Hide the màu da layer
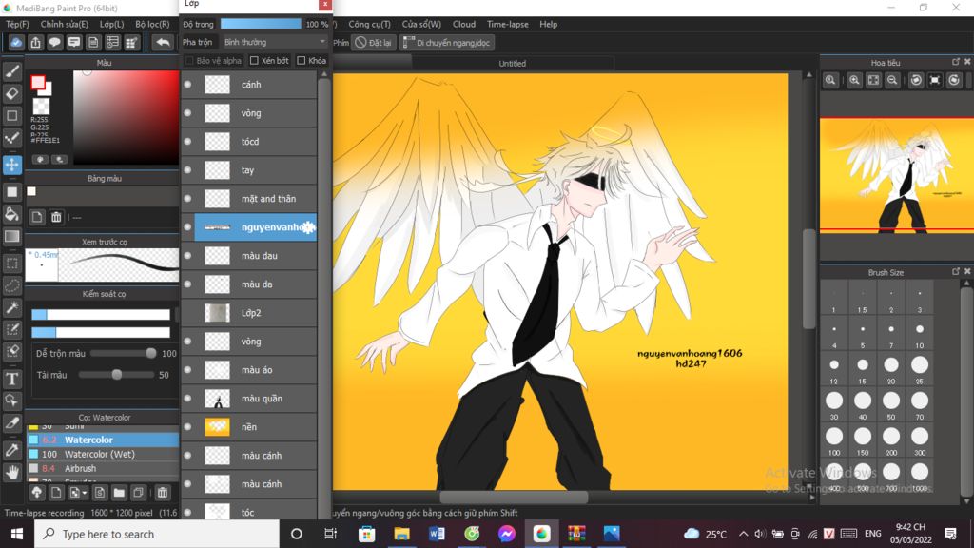This screenshot has width=974, height=548. [187, 284]
